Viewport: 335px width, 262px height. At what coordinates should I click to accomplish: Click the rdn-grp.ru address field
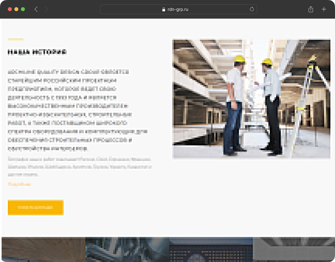[178, 9]
